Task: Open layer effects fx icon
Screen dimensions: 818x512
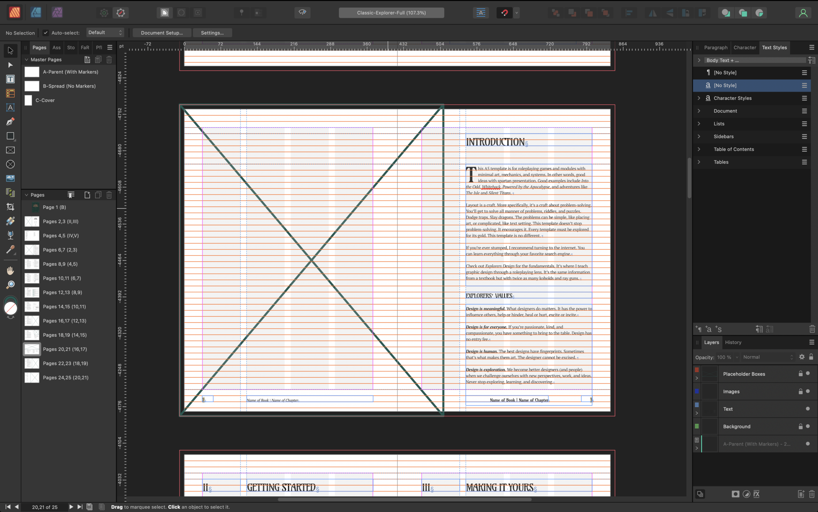Action: point(756,494)
